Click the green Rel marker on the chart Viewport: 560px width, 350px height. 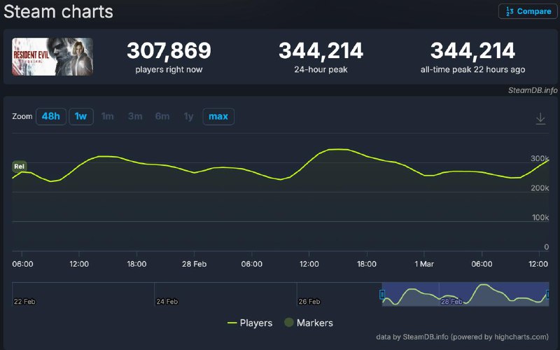[20, 167]
